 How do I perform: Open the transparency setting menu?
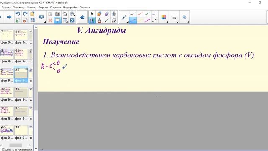pyautogui.click(x=184, y=17)
